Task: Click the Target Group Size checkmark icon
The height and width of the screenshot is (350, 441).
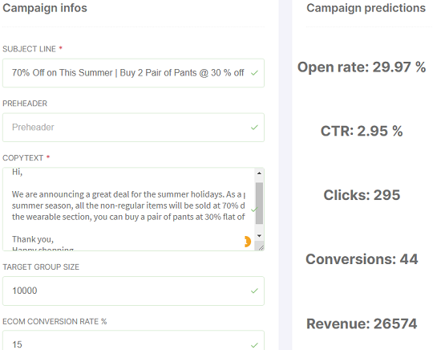Action: point(254,291)
